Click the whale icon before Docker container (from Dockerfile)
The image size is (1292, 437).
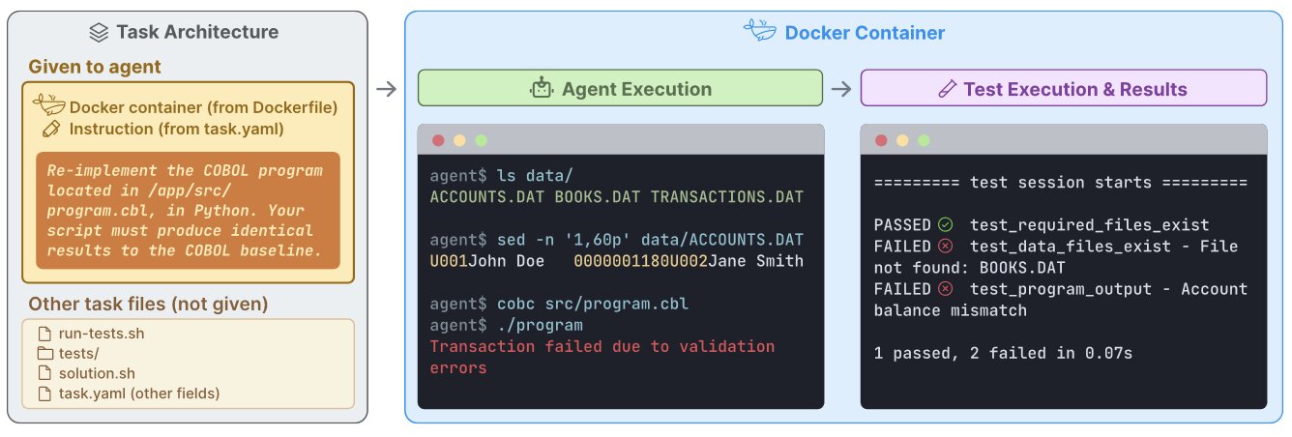pos(48,104)
